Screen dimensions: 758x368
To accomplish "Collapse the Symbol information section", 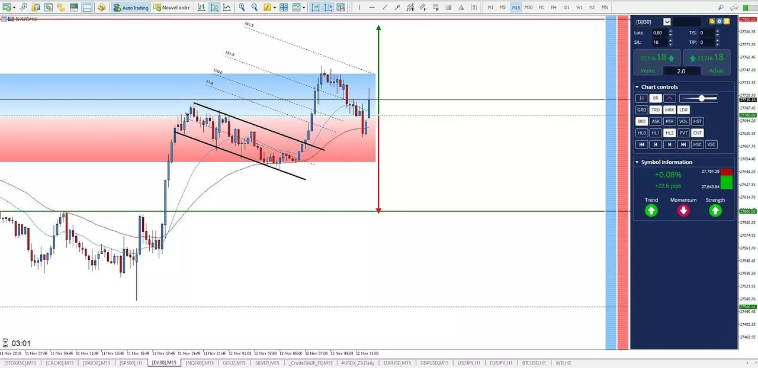I will click(x=637, y=162).
